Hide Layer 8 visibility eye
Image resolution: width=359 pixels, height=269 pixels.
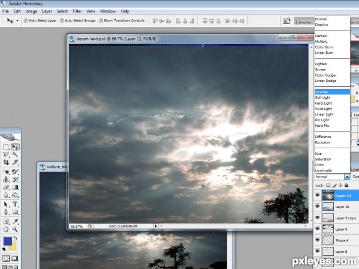317,252
